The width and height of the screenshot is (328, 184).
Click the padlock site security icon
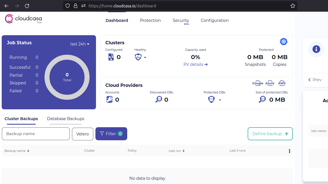click(x=76, y=6)
